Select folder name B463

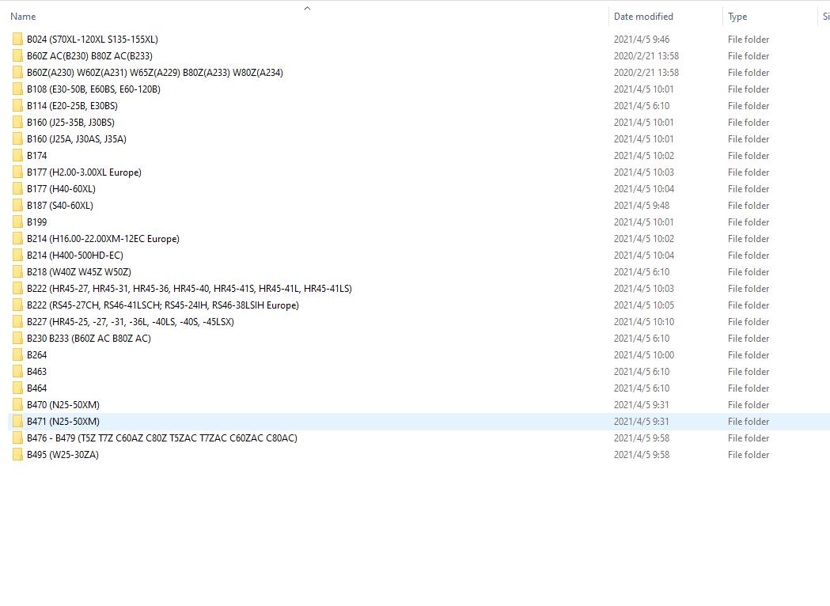[36, 372]
